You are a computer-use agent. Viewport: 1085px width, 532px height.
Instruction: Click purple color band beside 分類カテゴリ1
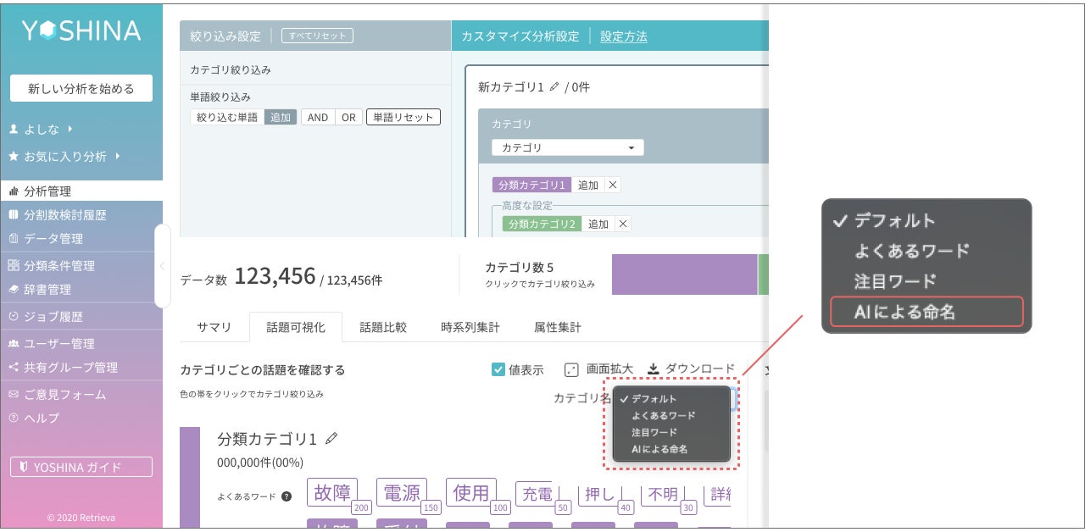(x=190, y=478)
